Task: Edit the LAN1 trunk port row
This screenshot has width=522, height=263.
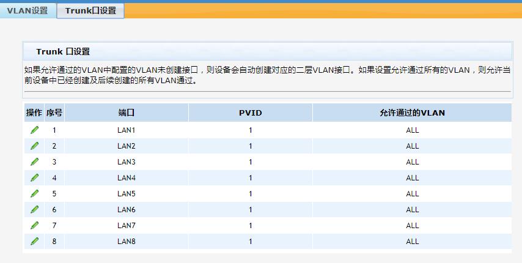Action: point(35,130)
